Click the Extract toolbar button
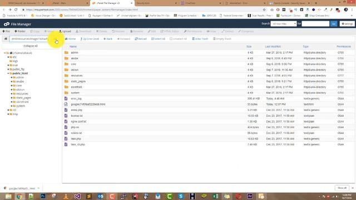356x200 pixels. 228,31
